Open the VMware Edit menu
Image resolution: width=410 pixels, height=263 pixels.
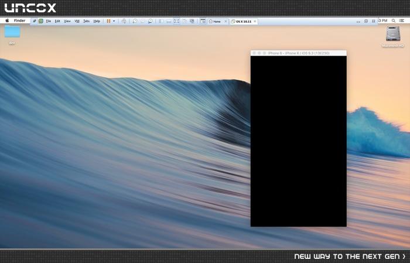(57, 21)
